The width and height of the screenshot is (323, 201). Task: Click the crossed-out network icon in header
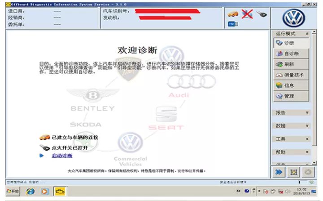tap(247, 14)
